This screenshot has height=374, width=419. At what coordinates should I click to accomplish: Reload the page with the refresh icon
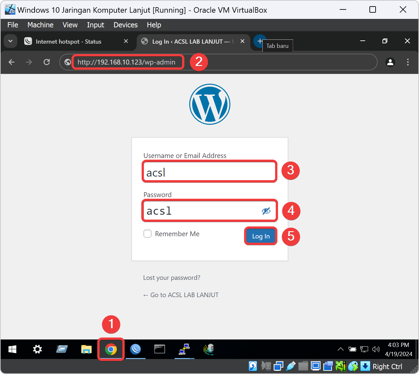pyautogui.click(x=47, y=62)
